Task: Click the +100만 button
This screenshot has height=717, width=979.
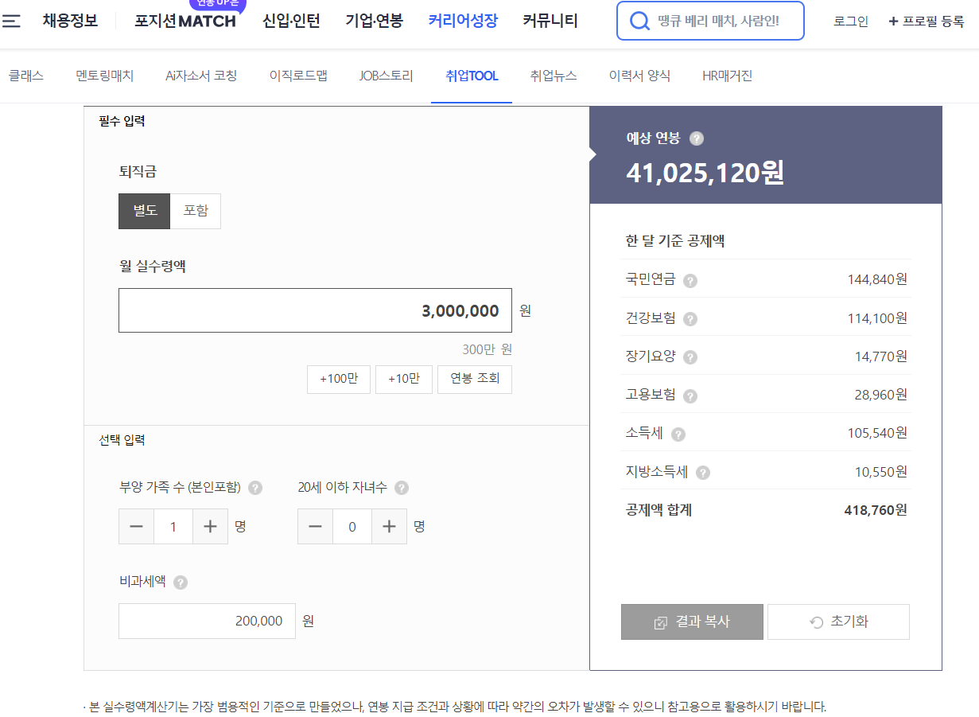Action: click(x=338, y=380)
